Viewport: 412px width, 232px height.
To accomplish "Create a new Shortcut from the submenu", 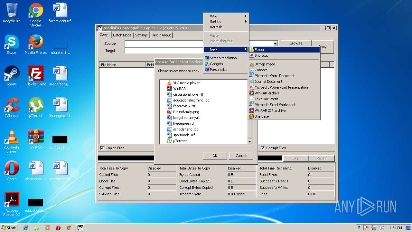I will click(x=284, y=55).
